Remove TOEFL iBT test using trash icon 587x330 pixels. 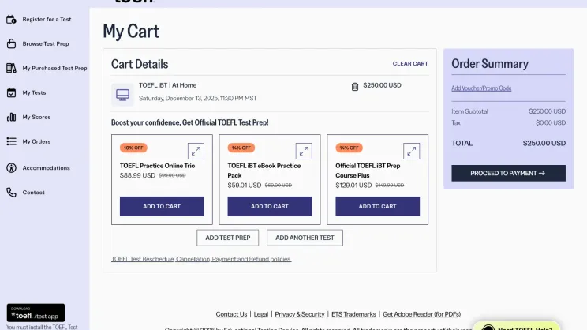click(355, 86)
